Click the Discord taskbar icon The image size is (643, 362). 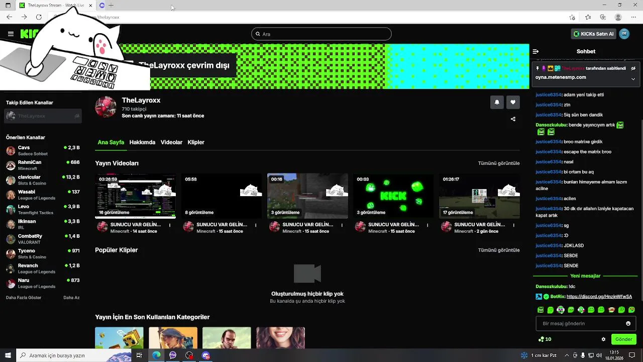205,355
